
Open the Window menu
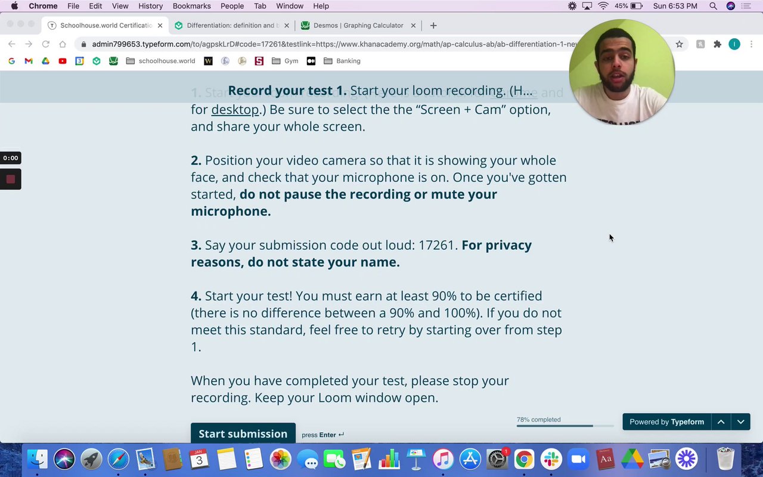click(290, 6)
